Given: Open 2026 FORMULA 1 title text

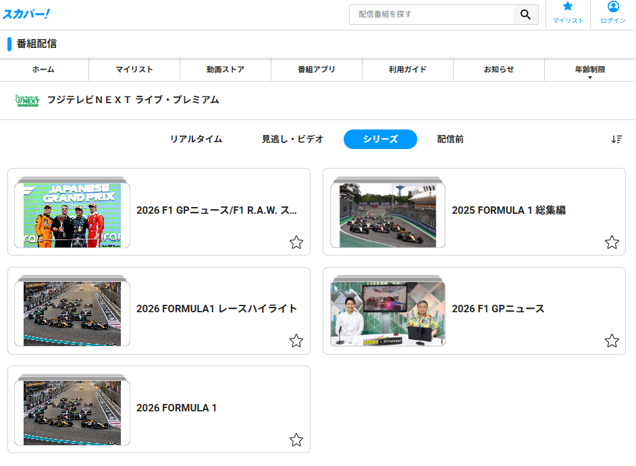Looking at the screenshot, I should [x=176, y=407].
